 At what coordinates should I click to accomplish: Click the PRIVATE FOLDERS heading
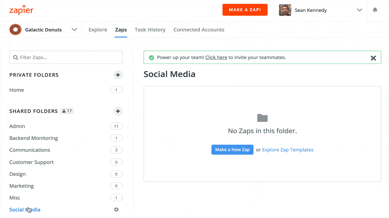tap(34, 75)
